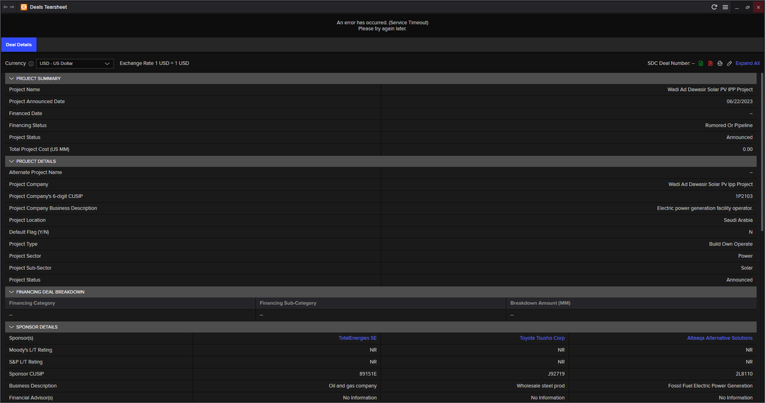The height and width of the screenshot is (403, 765).
Task: Open the TotalEnergies SE sponsor link
Action: point(358,338)
